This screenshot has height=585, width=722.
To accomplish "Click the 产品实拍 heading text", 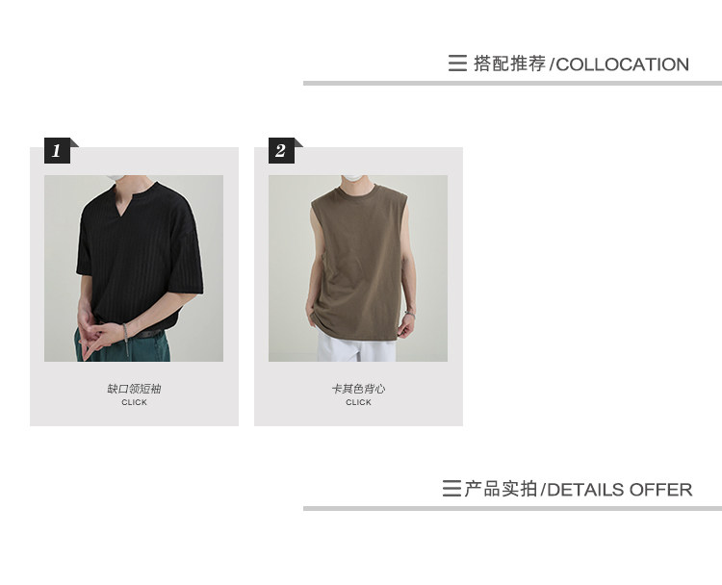I will pos(501,489).
